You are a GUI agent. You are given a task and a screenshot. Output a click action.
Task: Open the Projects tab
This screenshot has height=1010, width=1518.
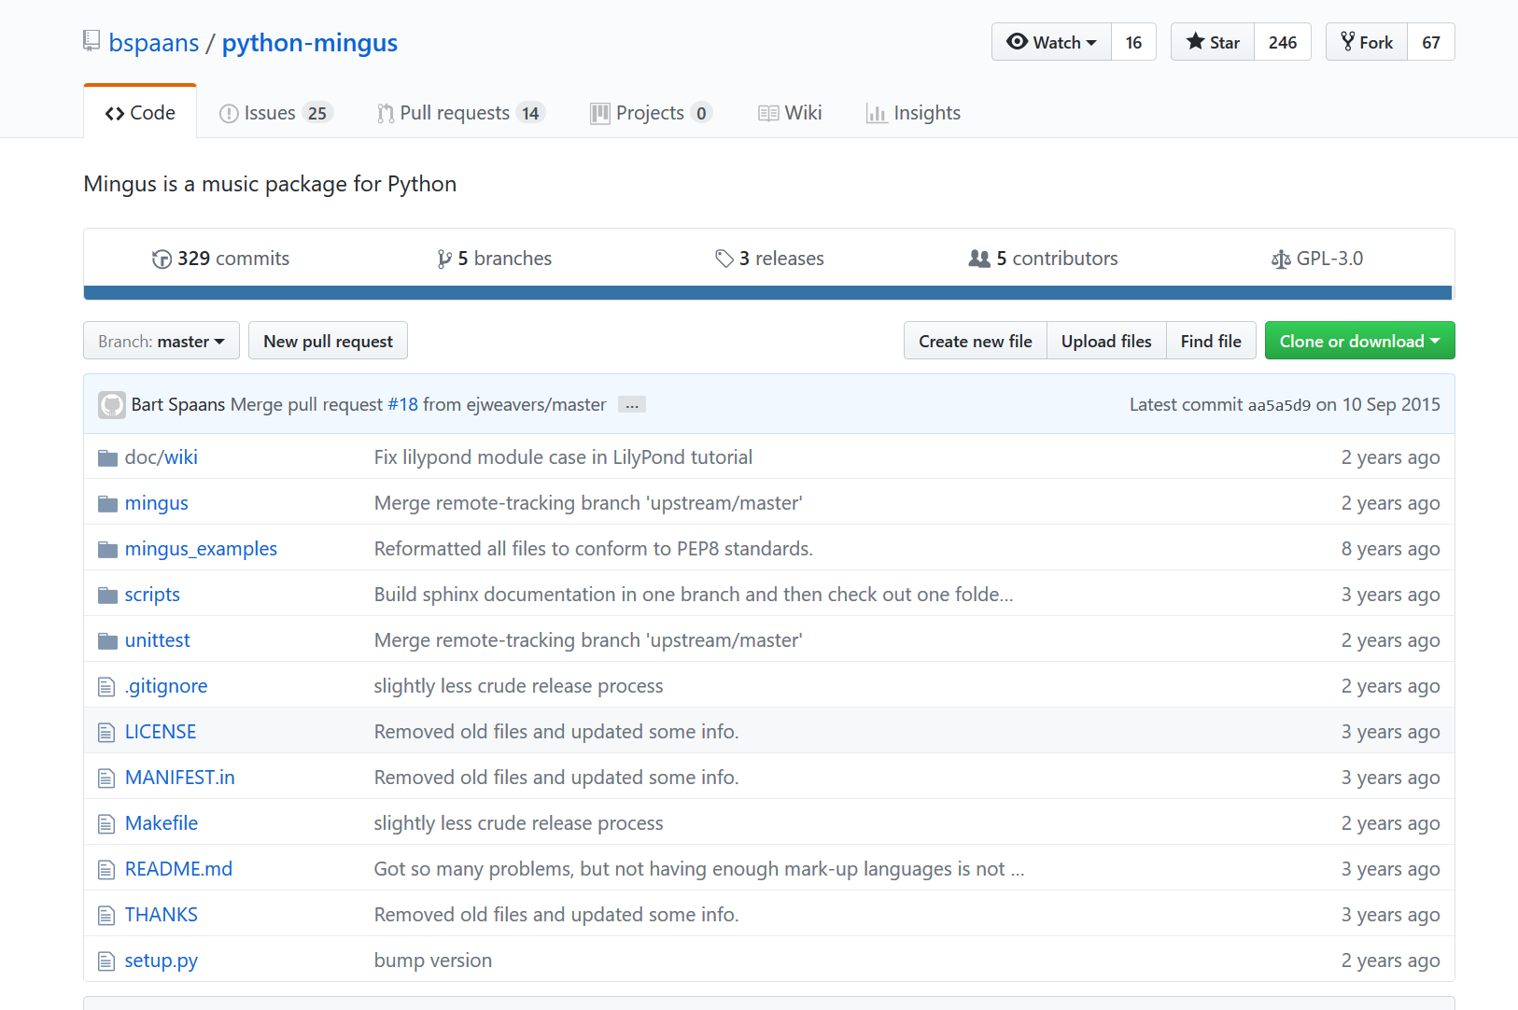coord(652,113)
